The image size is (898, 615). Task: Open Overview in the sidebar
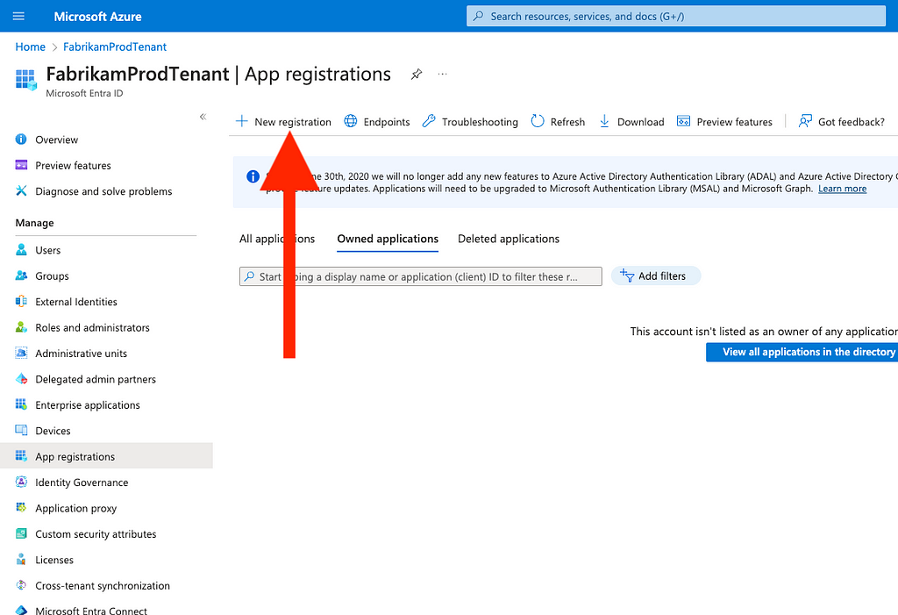[x=57, y=139]
